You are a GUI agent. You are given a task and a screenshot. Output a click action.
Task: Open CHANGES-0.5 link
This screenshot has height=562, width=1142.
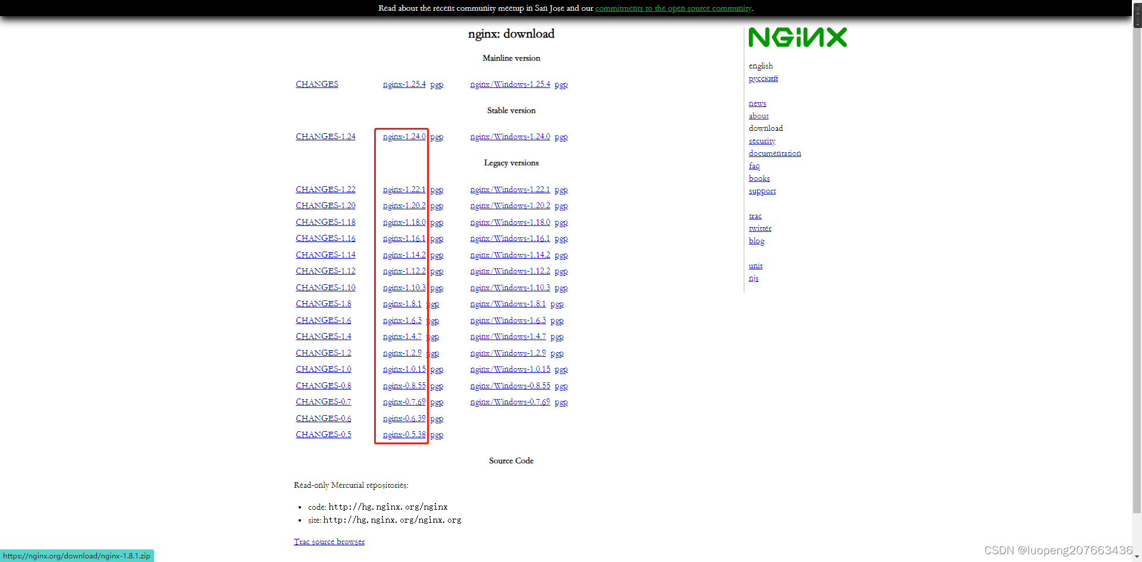[x=324, y=435]
